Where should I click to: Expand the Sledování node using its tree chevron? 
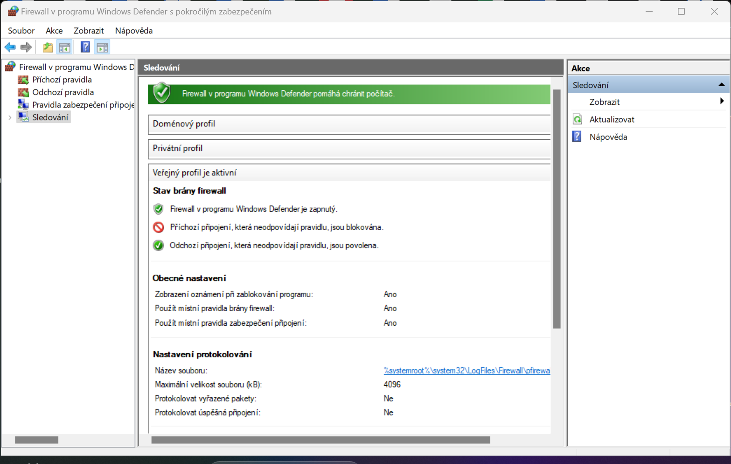point(10,117)
